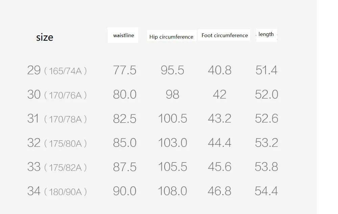This screenshot has height=214, width=338.
Task: Click the 46.8 foot circumference value
Action: pyautogui.click(x=219, y=191)
